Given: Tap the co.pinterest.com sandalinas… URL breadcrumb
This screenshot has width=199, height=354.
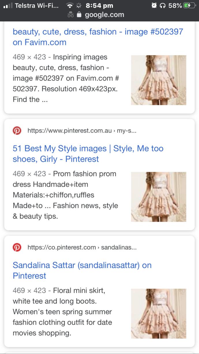Looking at the screenshot, I should tap(82, 248).
